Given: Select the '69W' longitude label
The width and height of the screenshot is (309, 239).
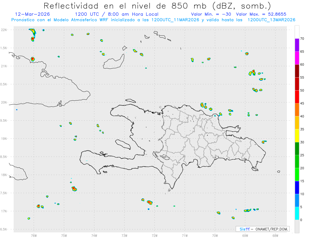Looking at the screenshot, I should (x=245, y=236).
